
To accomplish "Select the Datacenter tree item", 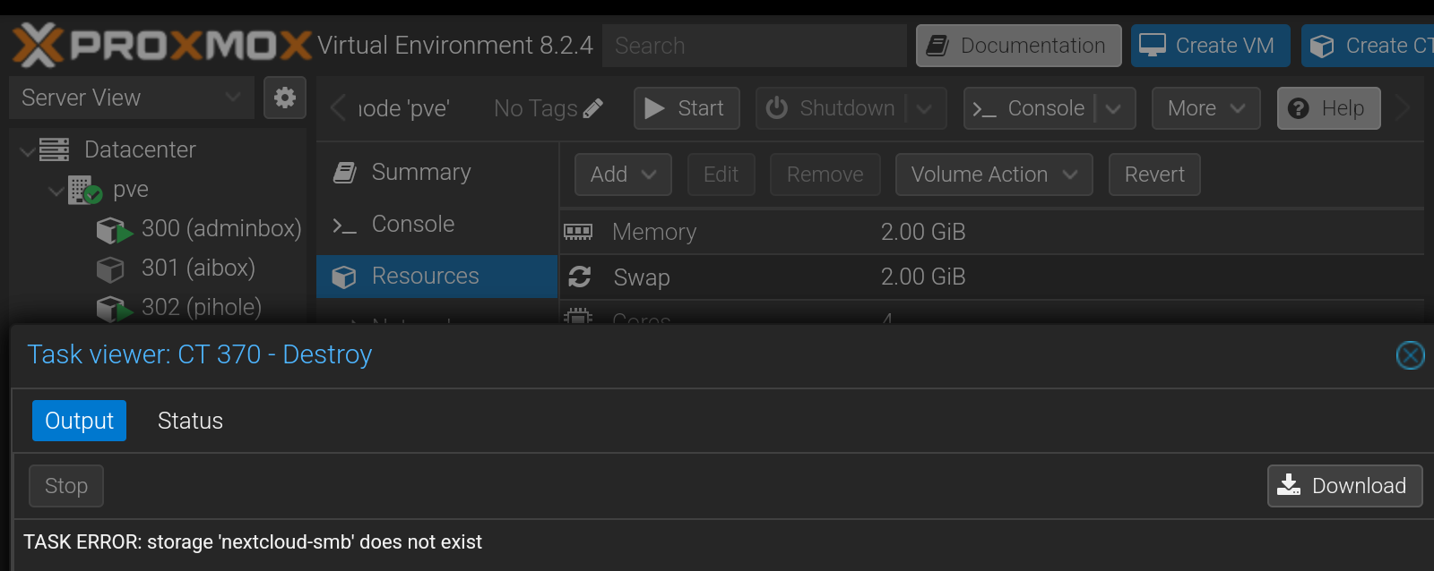I will [x=140, y=150].
